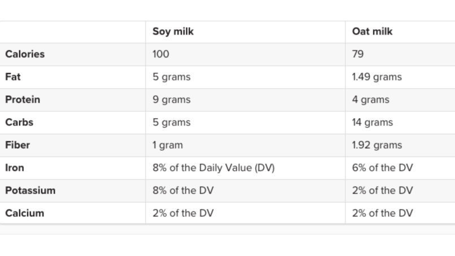Click the 8% of the Daily Value (DV) cell

(x=213, y=168)
